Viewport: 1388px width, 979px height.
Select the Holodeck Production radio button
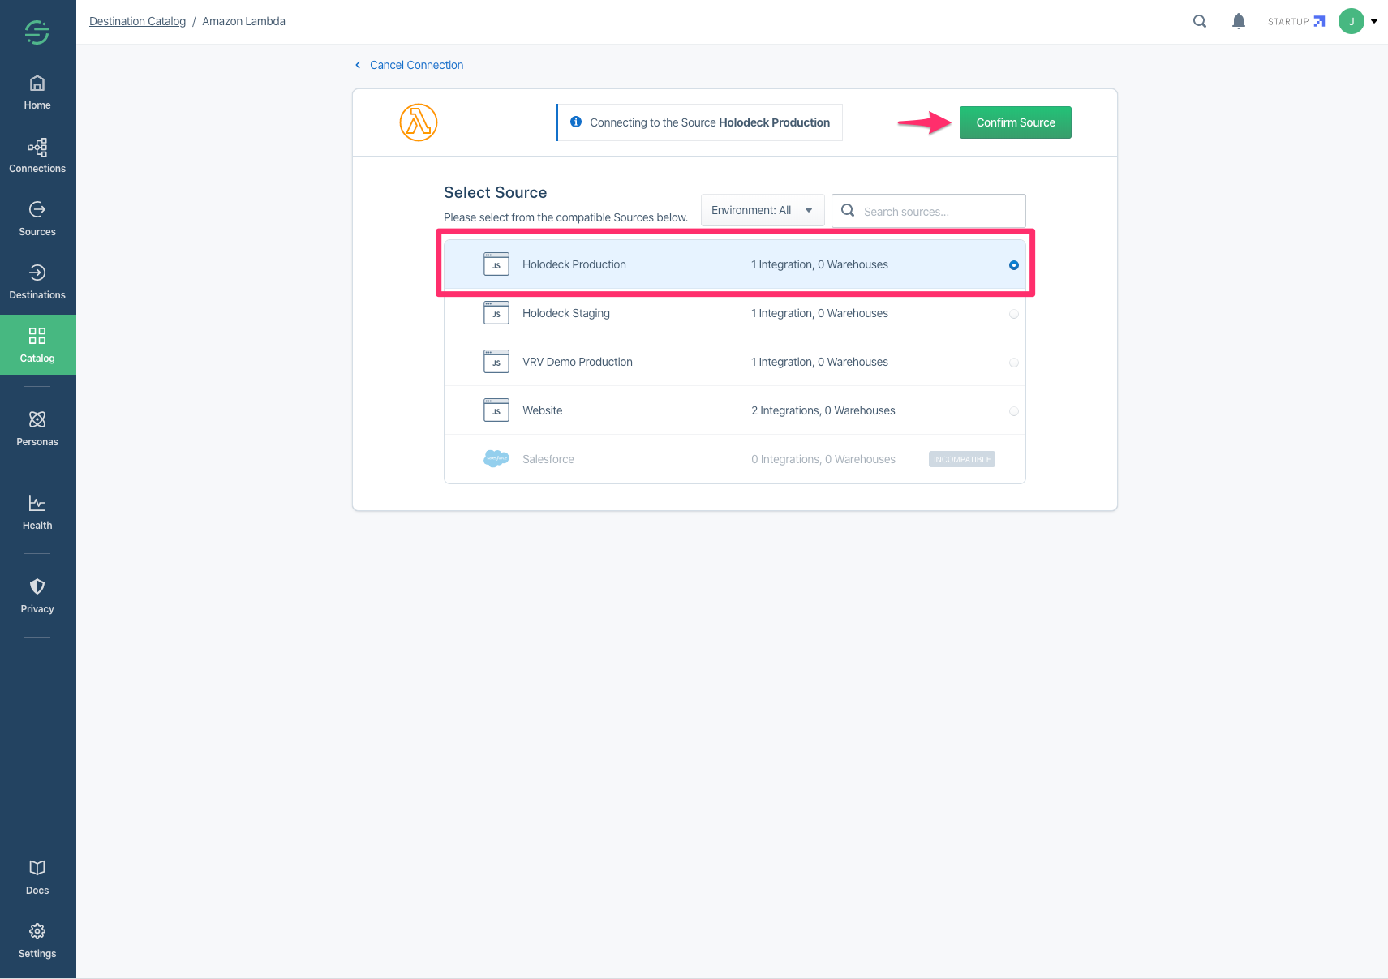pyautogui.click(x=1014, y=265)
